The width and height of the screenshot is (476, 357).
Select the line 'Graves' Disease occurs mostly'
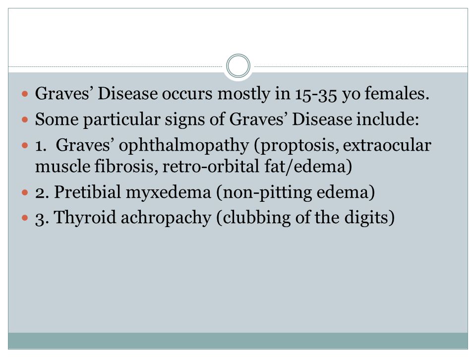click(x=232, y=94)
